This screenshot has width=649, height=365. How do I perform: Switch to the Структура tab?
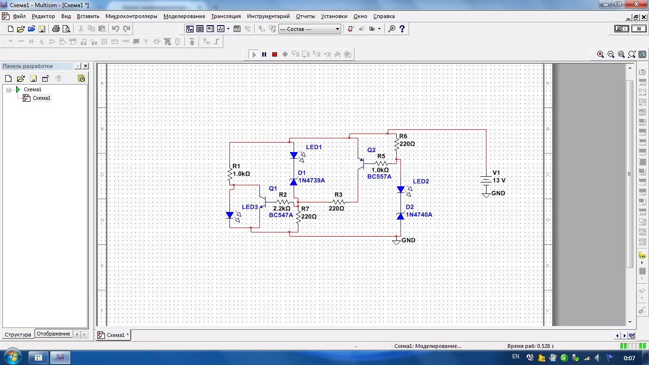click(18, 335)
